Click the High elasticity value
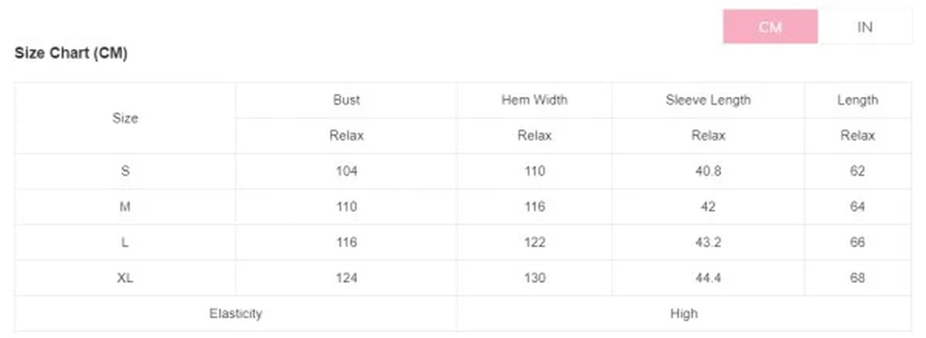 (x=684, y=314)
